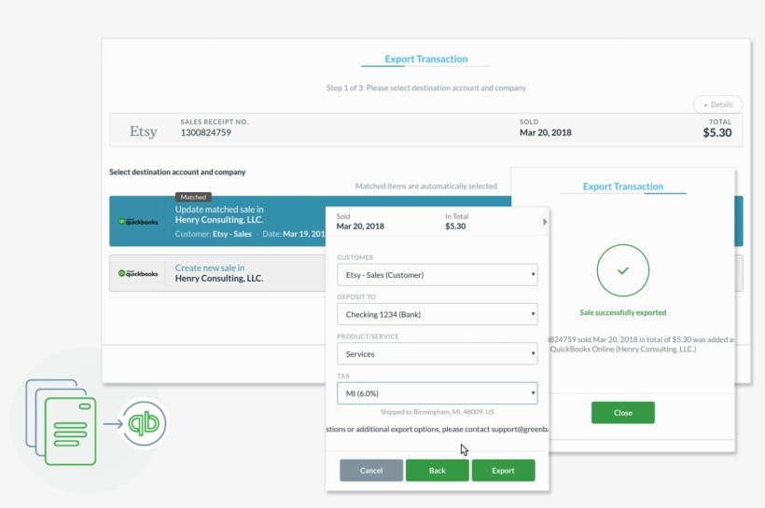
Task: Click the Etsy logo in the receipt header
Action: 143,131
